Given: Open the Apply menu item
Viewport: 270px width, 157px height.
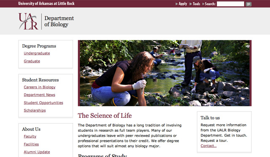Looking at the screenshot, I should click(183, 4).
